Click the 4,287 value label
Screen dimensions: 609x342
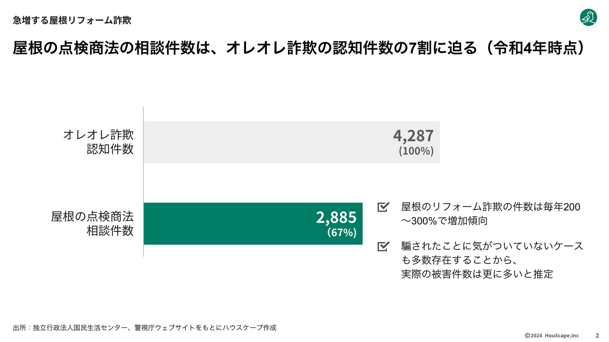pyautogui.click(x=413, y=136)
